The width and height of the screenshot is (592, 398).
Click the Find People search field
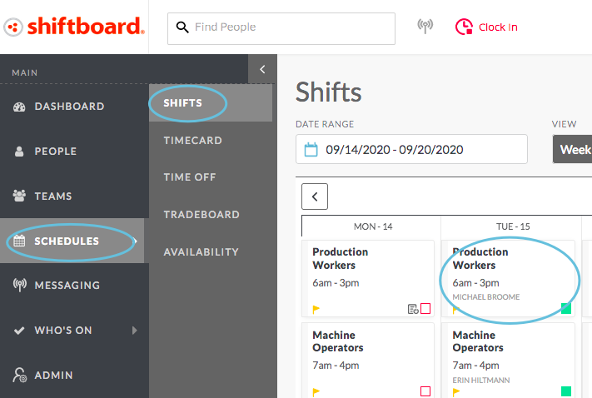coord(281,28)
